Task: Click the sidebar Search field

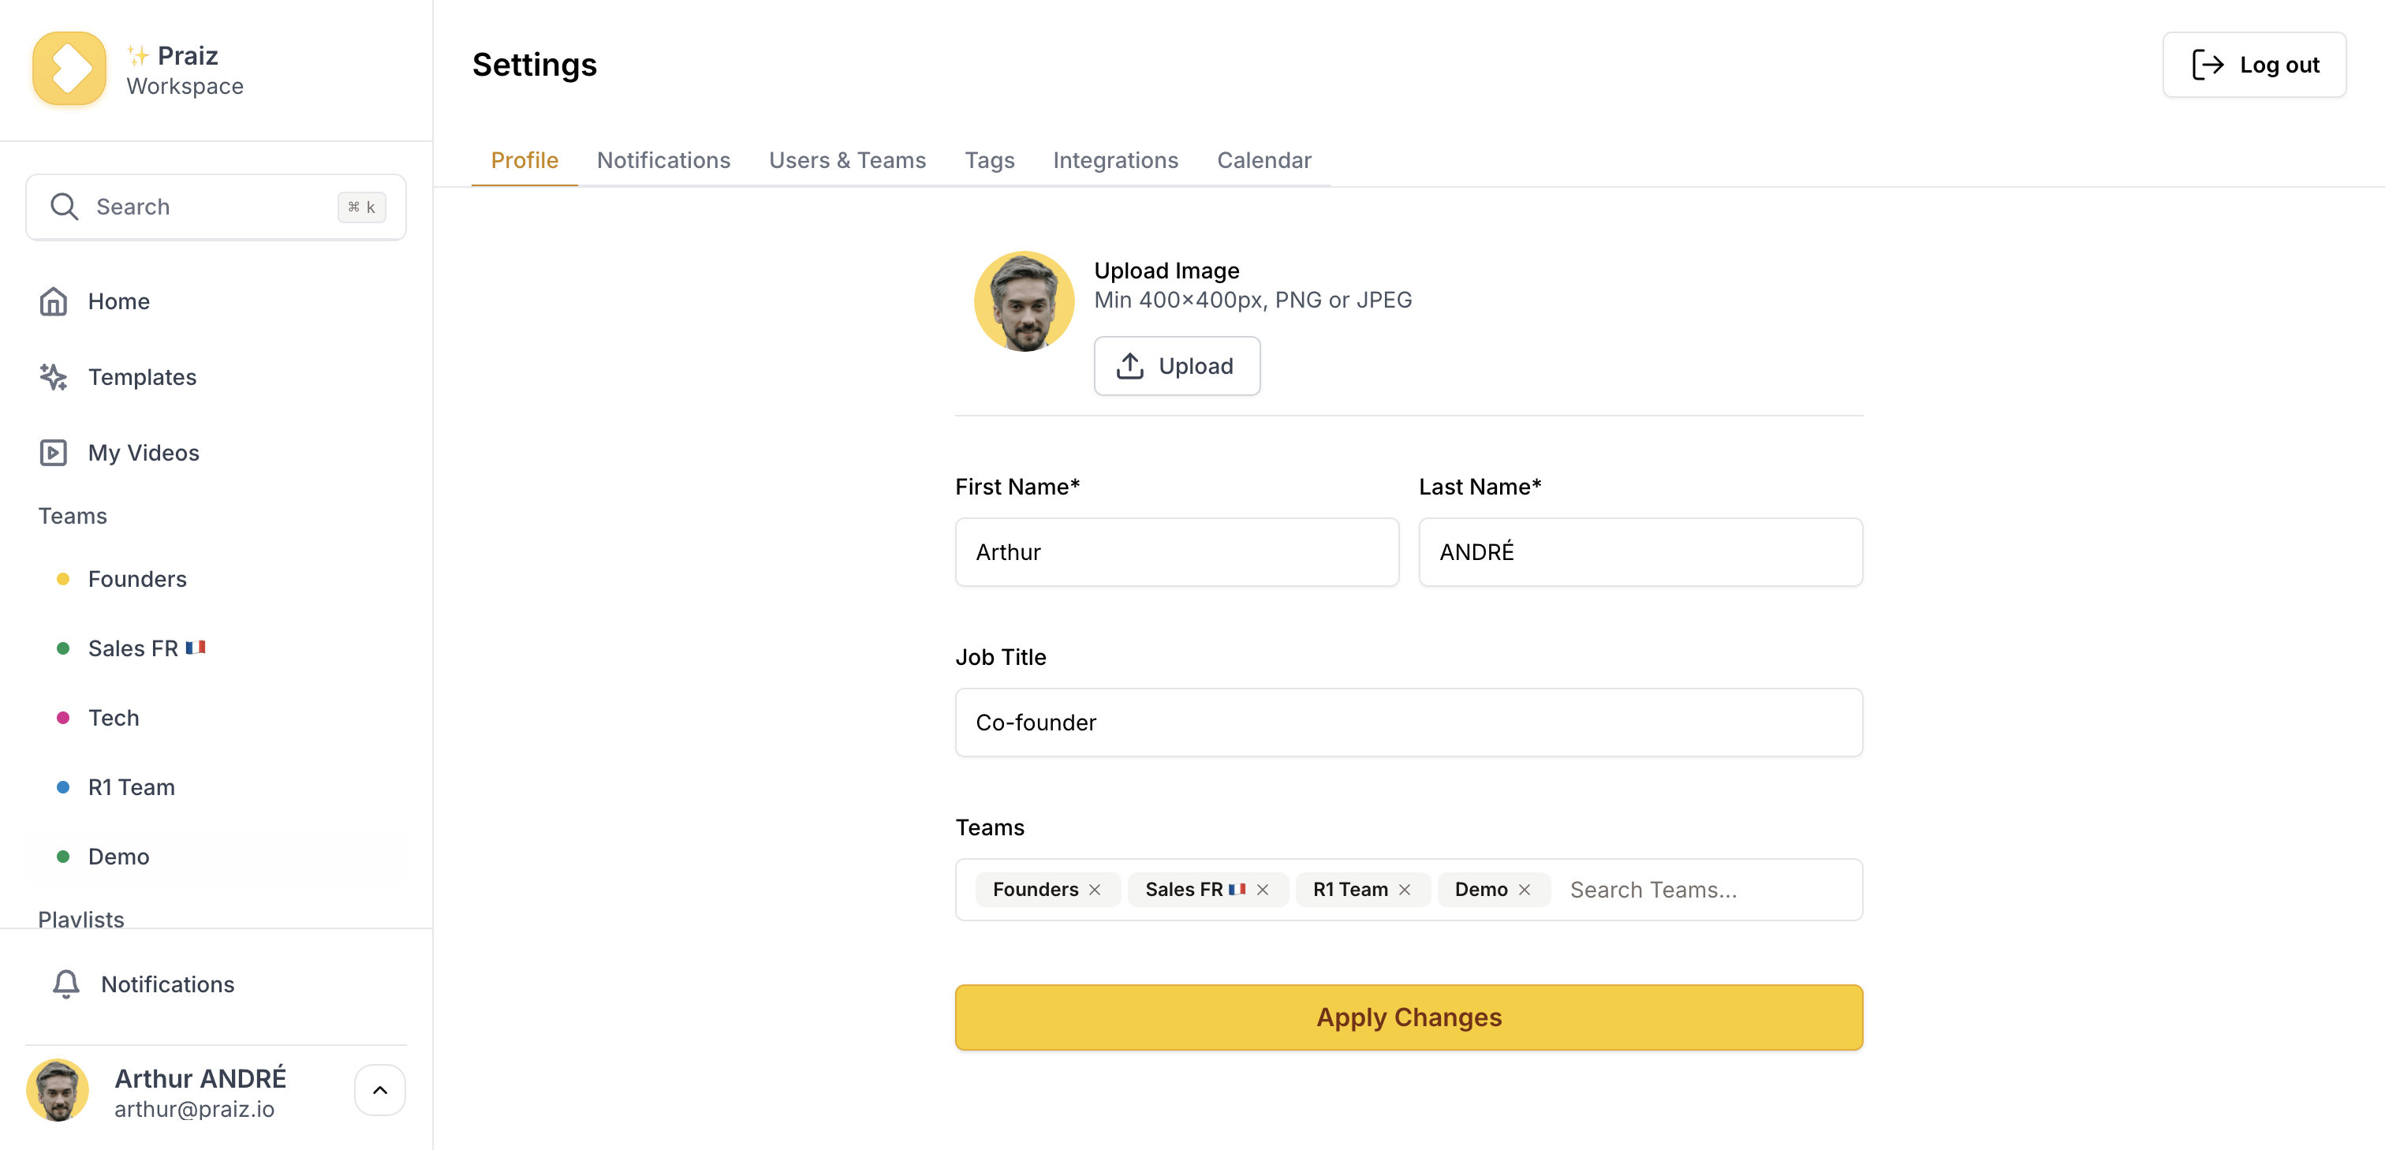Action: 216,207
